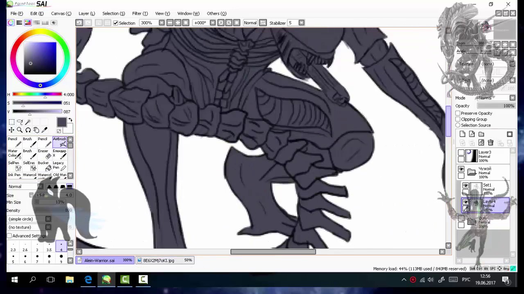Show the color wheel panel
This screenshot has height=294, width=524.
11,23
